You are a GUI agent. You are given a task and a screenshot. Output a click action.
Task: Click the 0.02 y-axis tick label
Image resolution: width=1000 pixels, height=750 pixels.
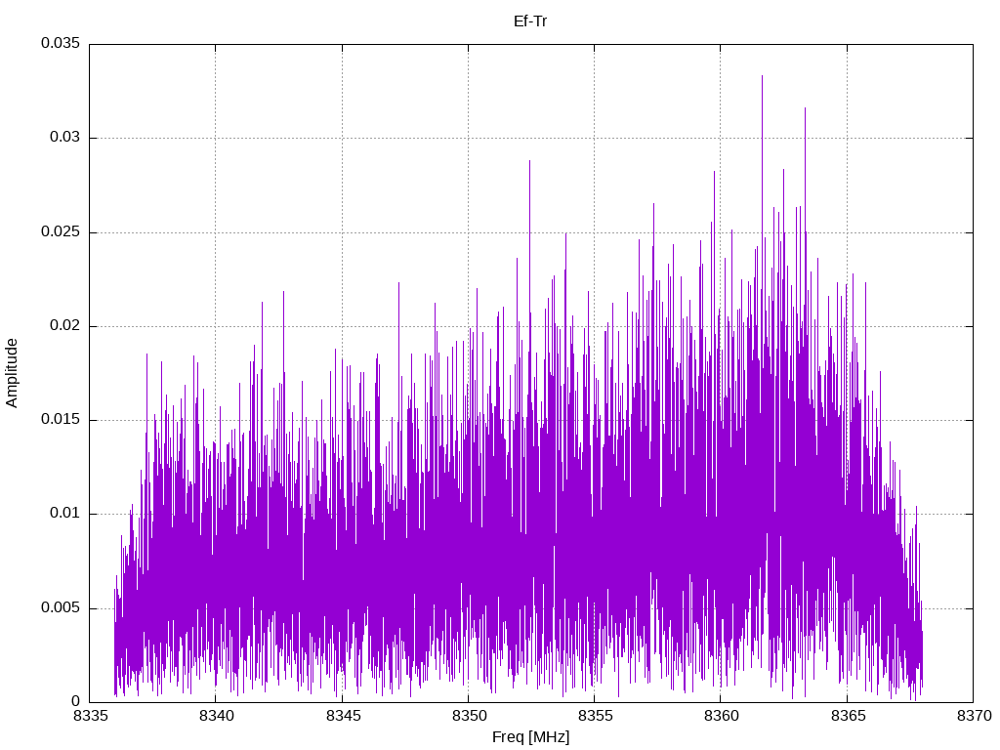click(65, 325)
